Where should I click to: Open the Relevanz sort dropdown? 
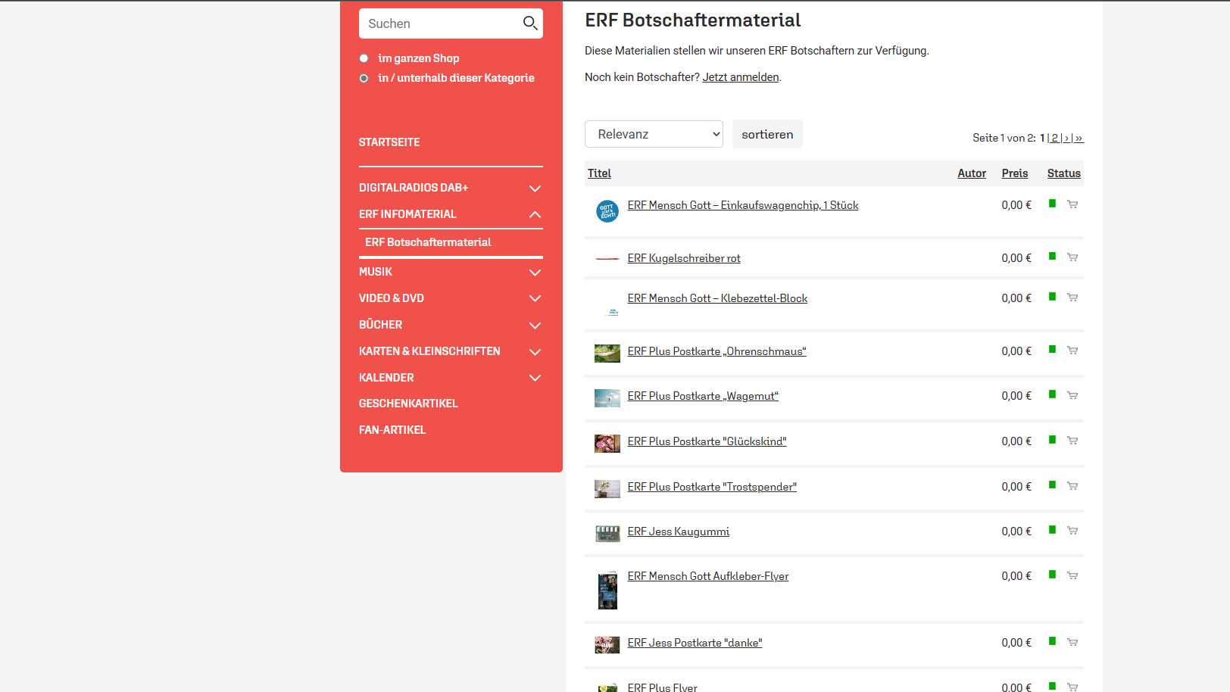[x=654, y=134]
